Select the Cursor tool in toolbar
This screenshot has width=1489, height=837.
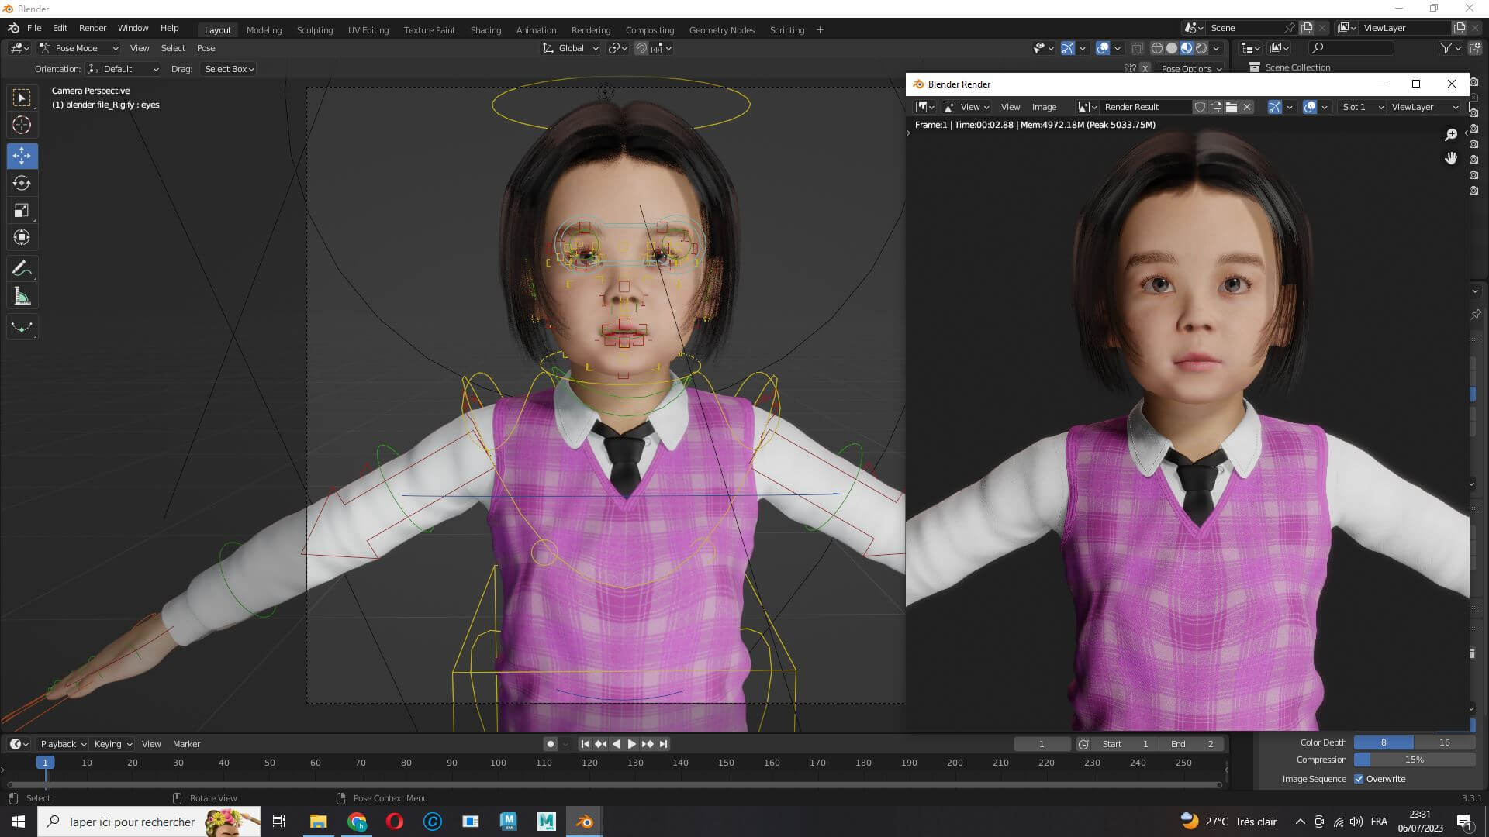click(x=22, y=125)
